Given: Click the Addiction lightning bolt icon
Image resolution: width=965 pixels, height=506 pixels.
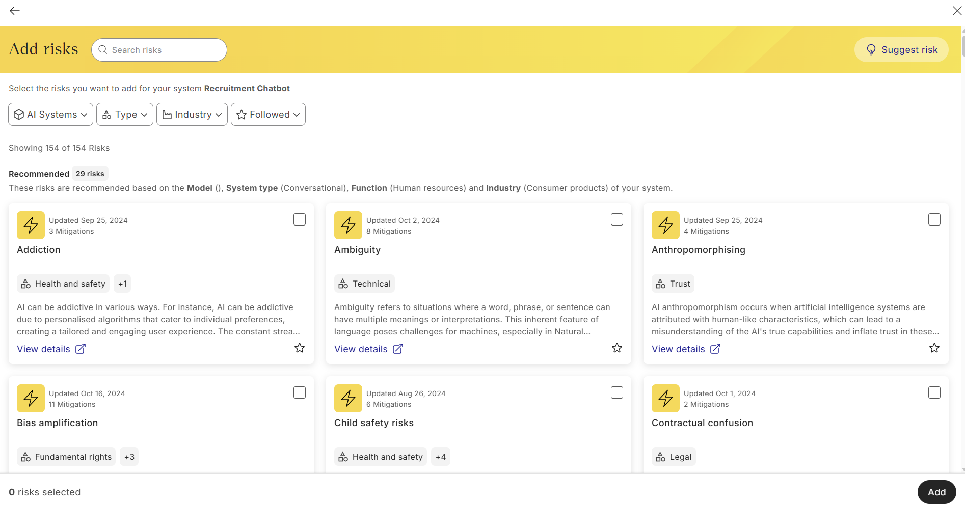Looking at the screenshot, I should 31,225.
